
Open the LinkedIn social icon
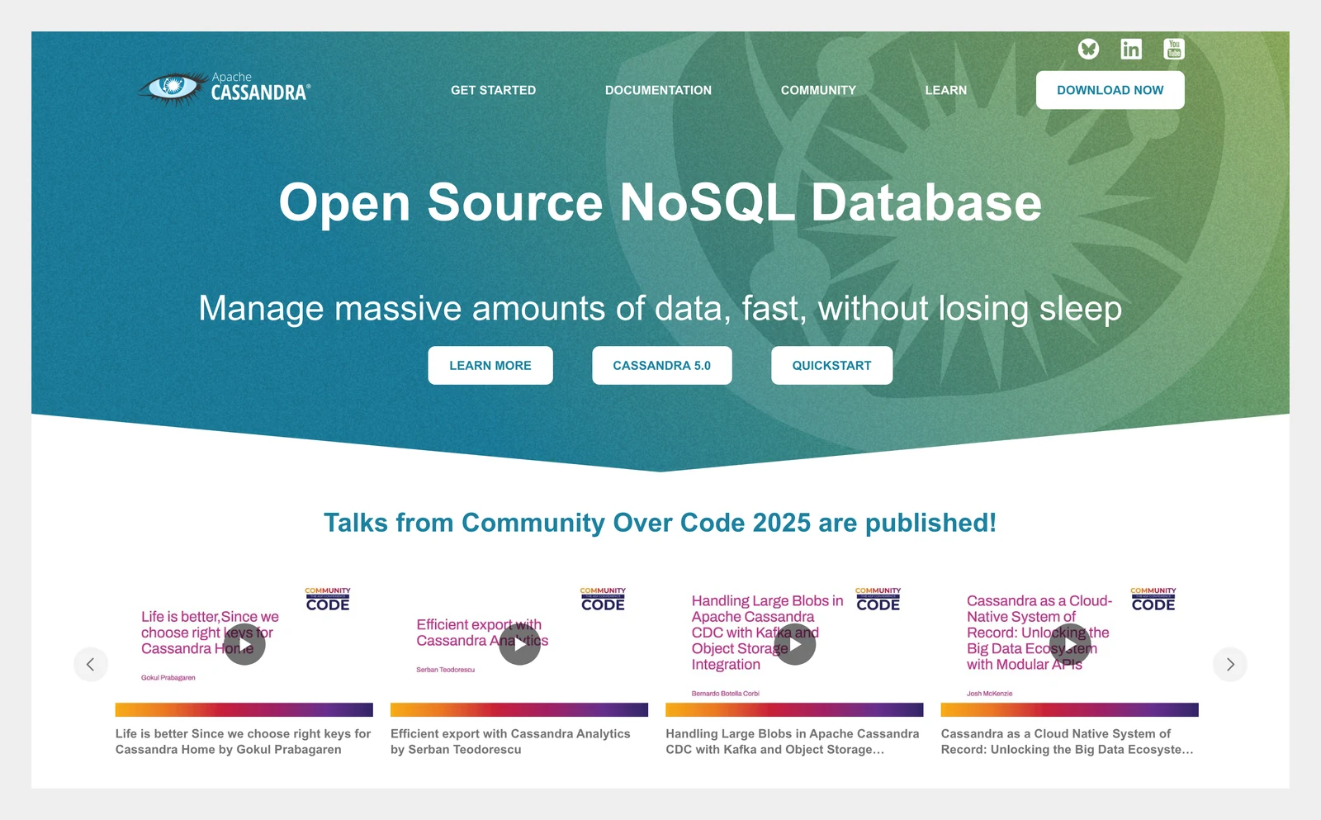[x=1131, y=50]
